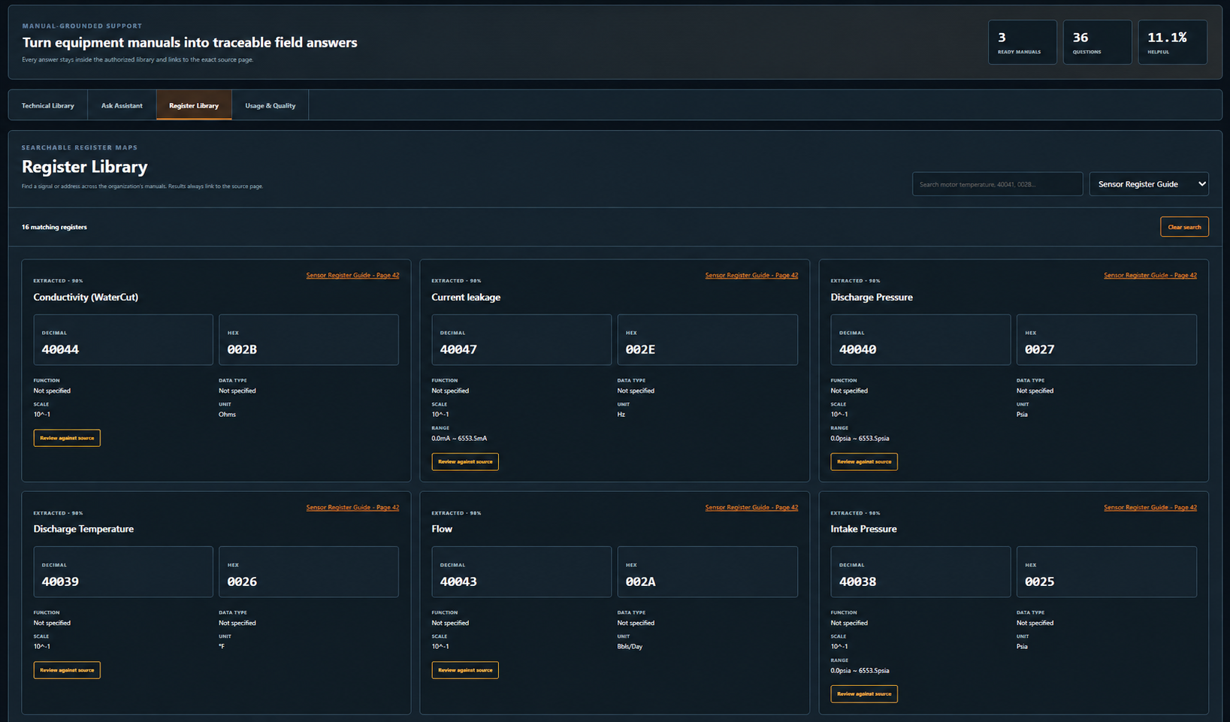Select hex value 002E
Screen dimensions: 1230x722
tap(640, 349)
